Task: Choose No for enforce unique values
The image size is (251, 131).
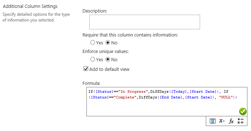Action: [x=108, y=59]
